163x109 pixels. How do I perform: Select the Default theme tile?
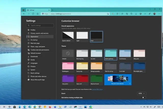pos(68,55)
